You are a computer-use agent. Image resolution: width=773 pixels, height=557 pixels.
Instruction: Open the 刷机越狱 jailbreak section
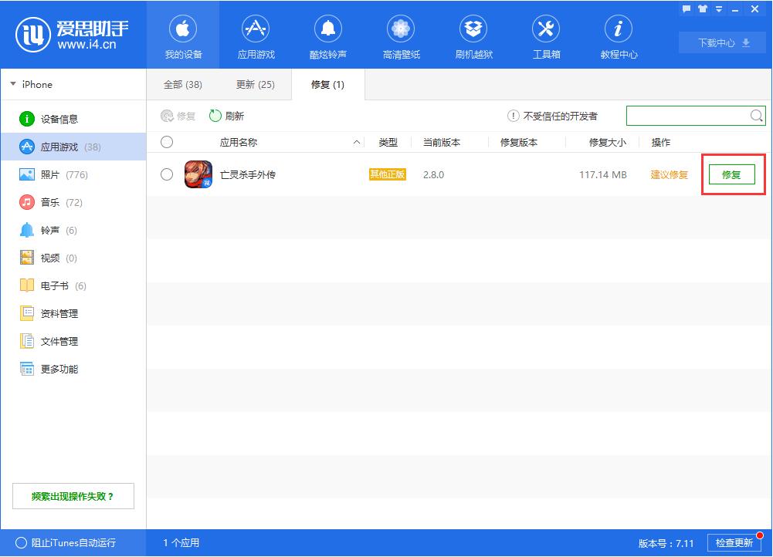(473, 35)
